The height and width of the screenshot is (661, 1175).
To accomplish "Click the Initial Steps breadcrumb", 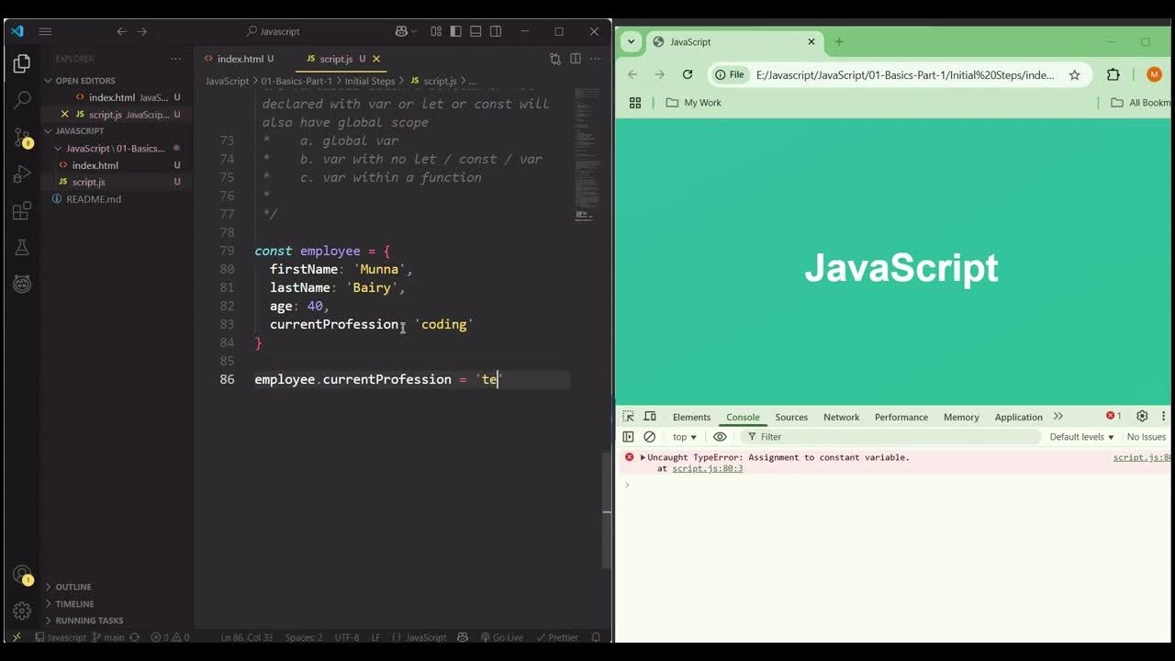I will coord(370,81).
